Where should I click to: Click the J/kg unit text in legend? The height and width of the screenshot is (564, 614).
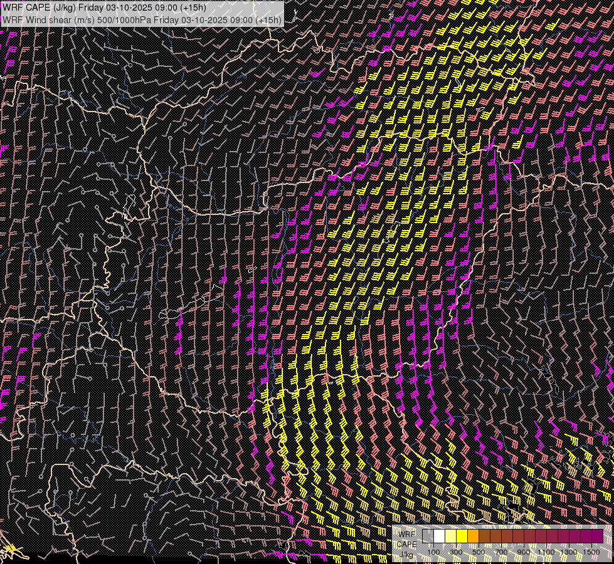pos(407,554)
